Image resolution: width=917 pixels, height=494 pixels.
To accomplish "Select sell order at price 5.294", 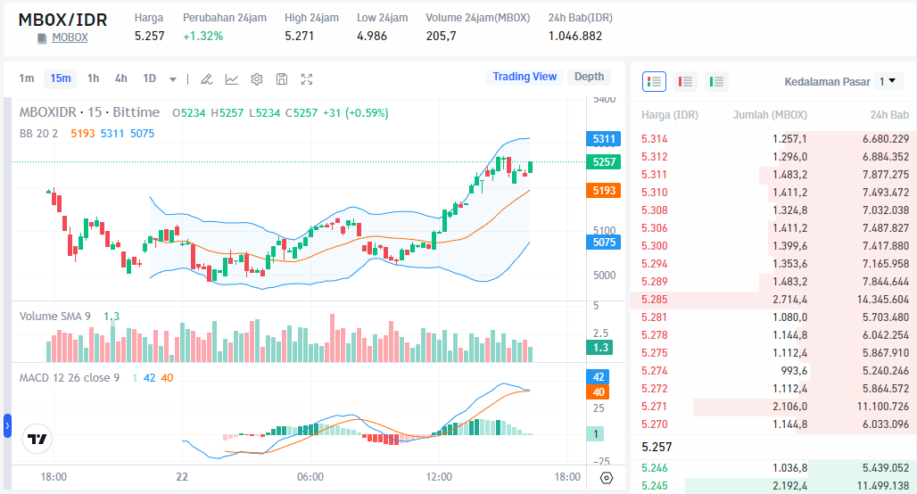I will click(773, 264).
